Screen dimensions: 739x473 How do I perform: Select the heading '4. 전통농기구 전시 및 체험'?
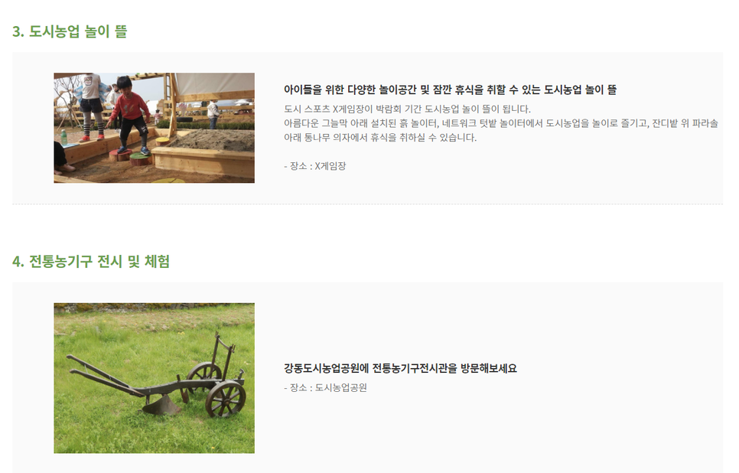point(91,261)
